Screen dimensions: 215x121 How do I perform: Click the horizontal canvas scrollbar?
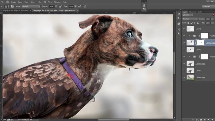click(114, 120)
